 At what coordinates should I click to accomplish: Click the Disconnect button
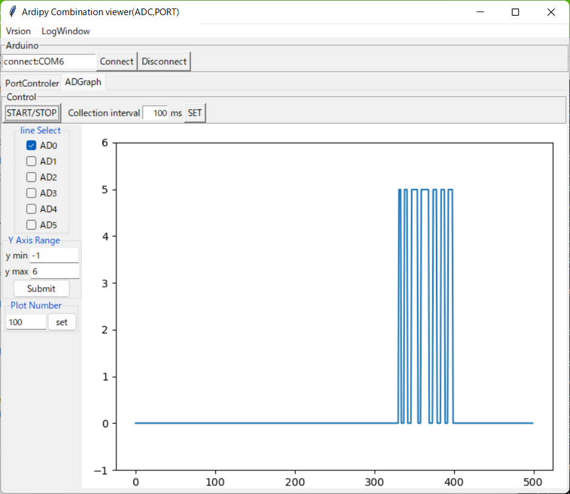(164, 61)
